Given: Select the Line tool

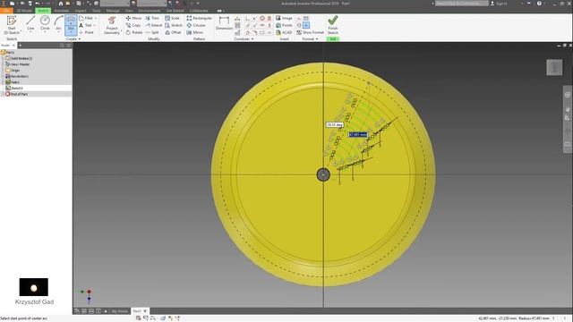Looking at the screenshot, I should [30, 23].
